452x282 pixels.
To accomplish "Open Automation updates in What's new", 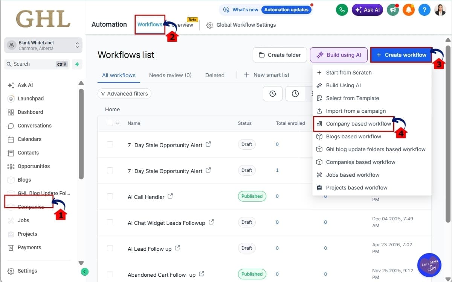I will [x=286, y=10].
